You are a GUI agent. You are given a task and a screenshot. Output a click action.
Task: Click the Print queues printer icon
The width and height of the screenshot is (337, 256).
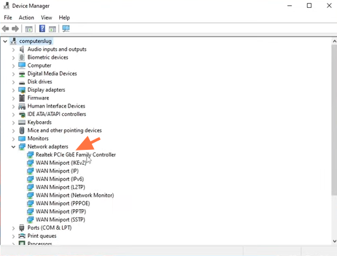tap(22, 236)
